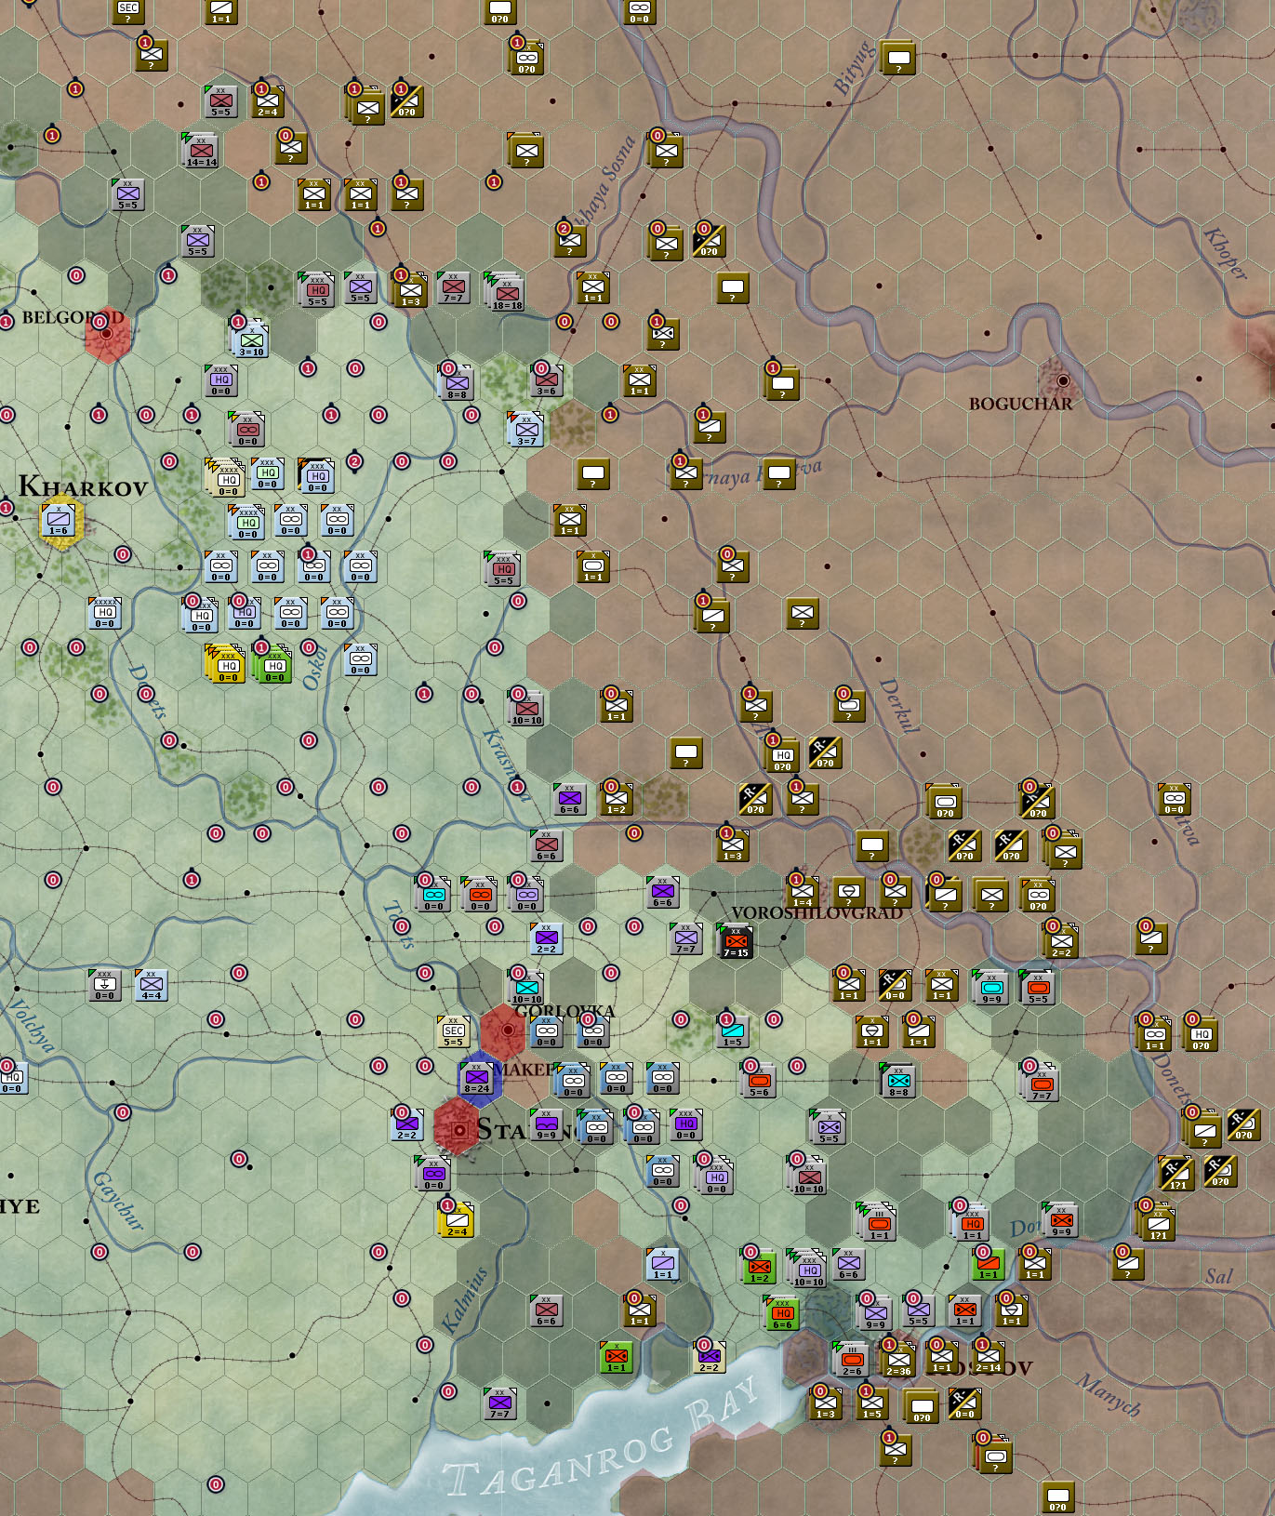Click the green-and-red 1=2 unit
1275x1516 pixels.
point(759,1266)
